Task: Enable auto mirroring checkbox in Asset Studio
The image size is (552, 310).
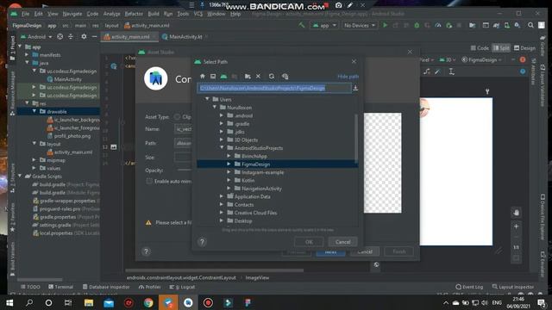Action: click(x=149, y=182)
